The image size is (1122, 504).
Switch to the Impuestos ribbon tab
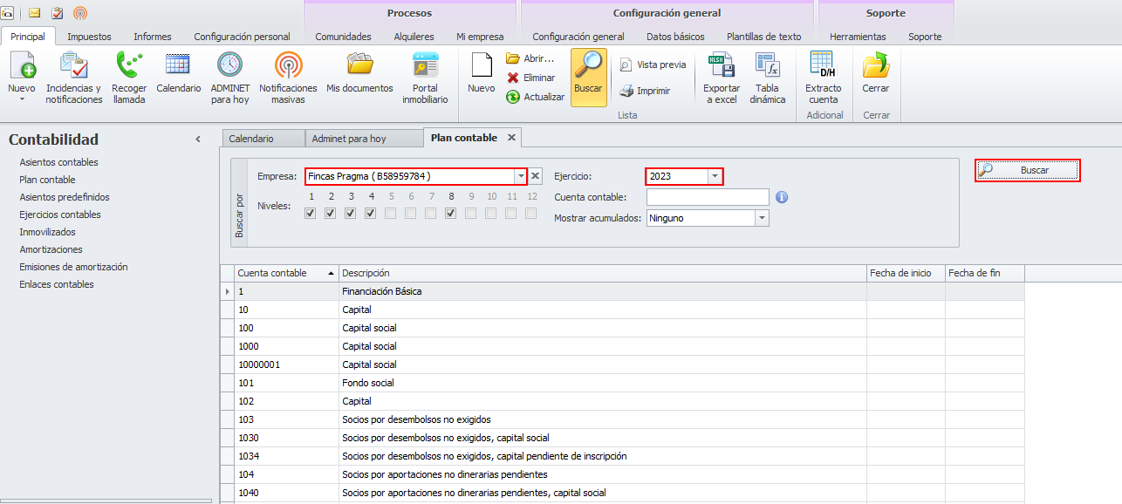pos(89,37)
